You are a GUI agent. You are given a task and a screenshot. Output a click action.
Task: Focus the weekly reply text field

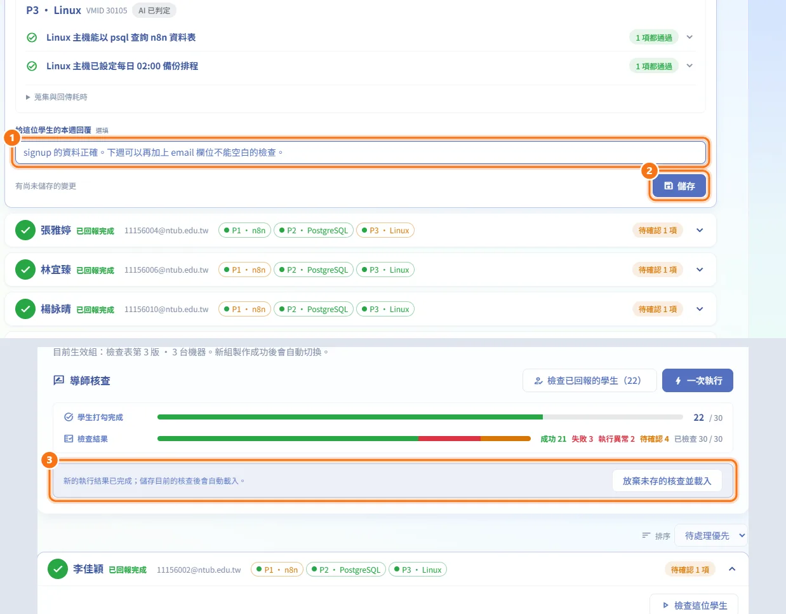360,153
